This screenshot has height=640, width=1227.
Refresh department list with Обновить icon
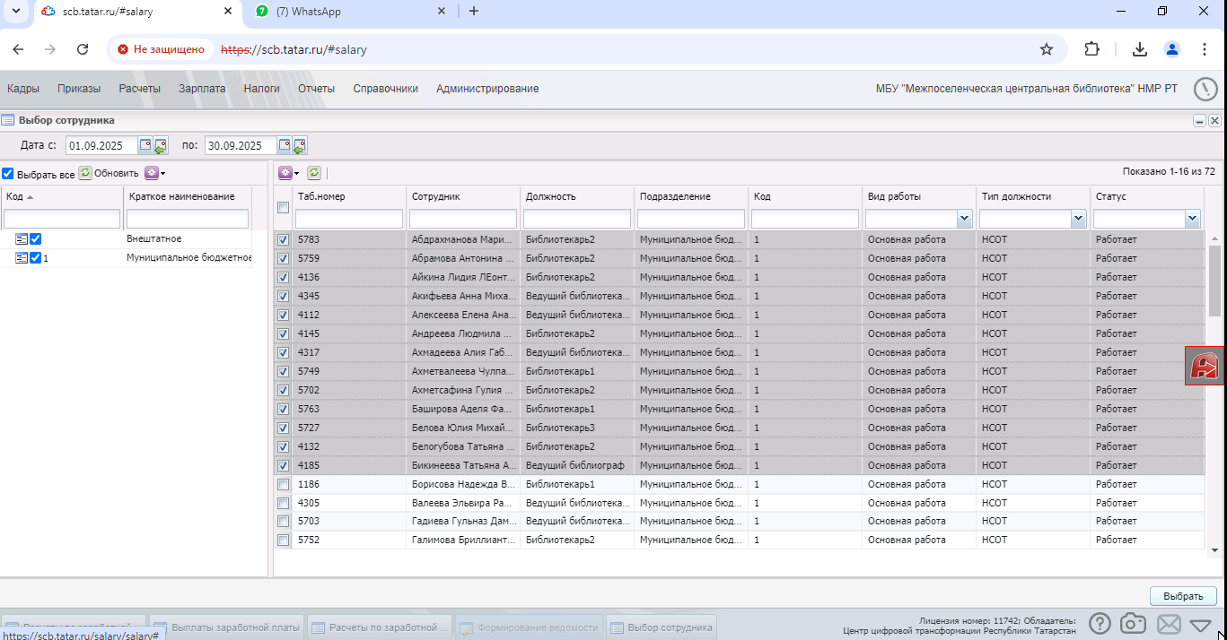click(85, 173)
